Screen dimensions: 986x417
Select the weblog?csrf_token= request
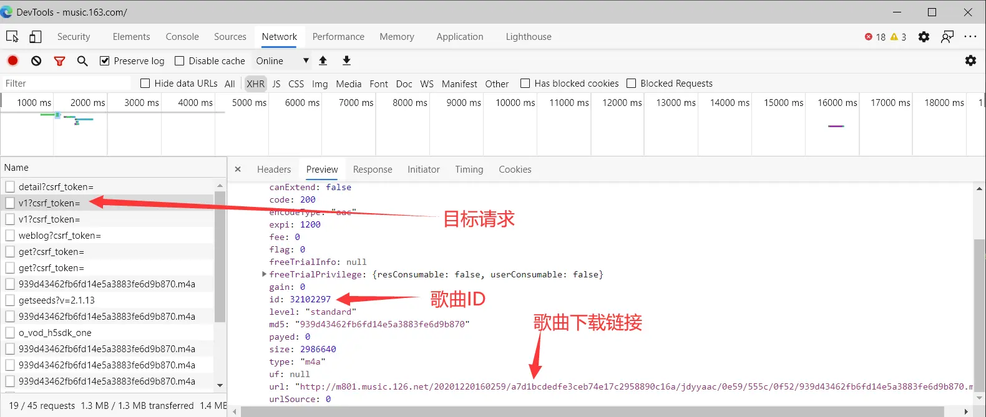[x=59, y=236]
